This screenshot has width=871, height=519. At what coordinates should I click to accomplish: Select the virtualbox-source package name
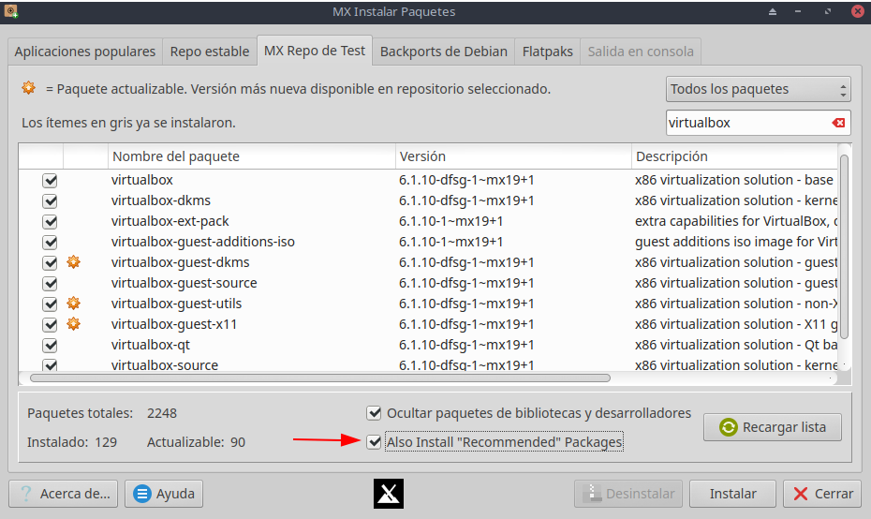[165, 364]
